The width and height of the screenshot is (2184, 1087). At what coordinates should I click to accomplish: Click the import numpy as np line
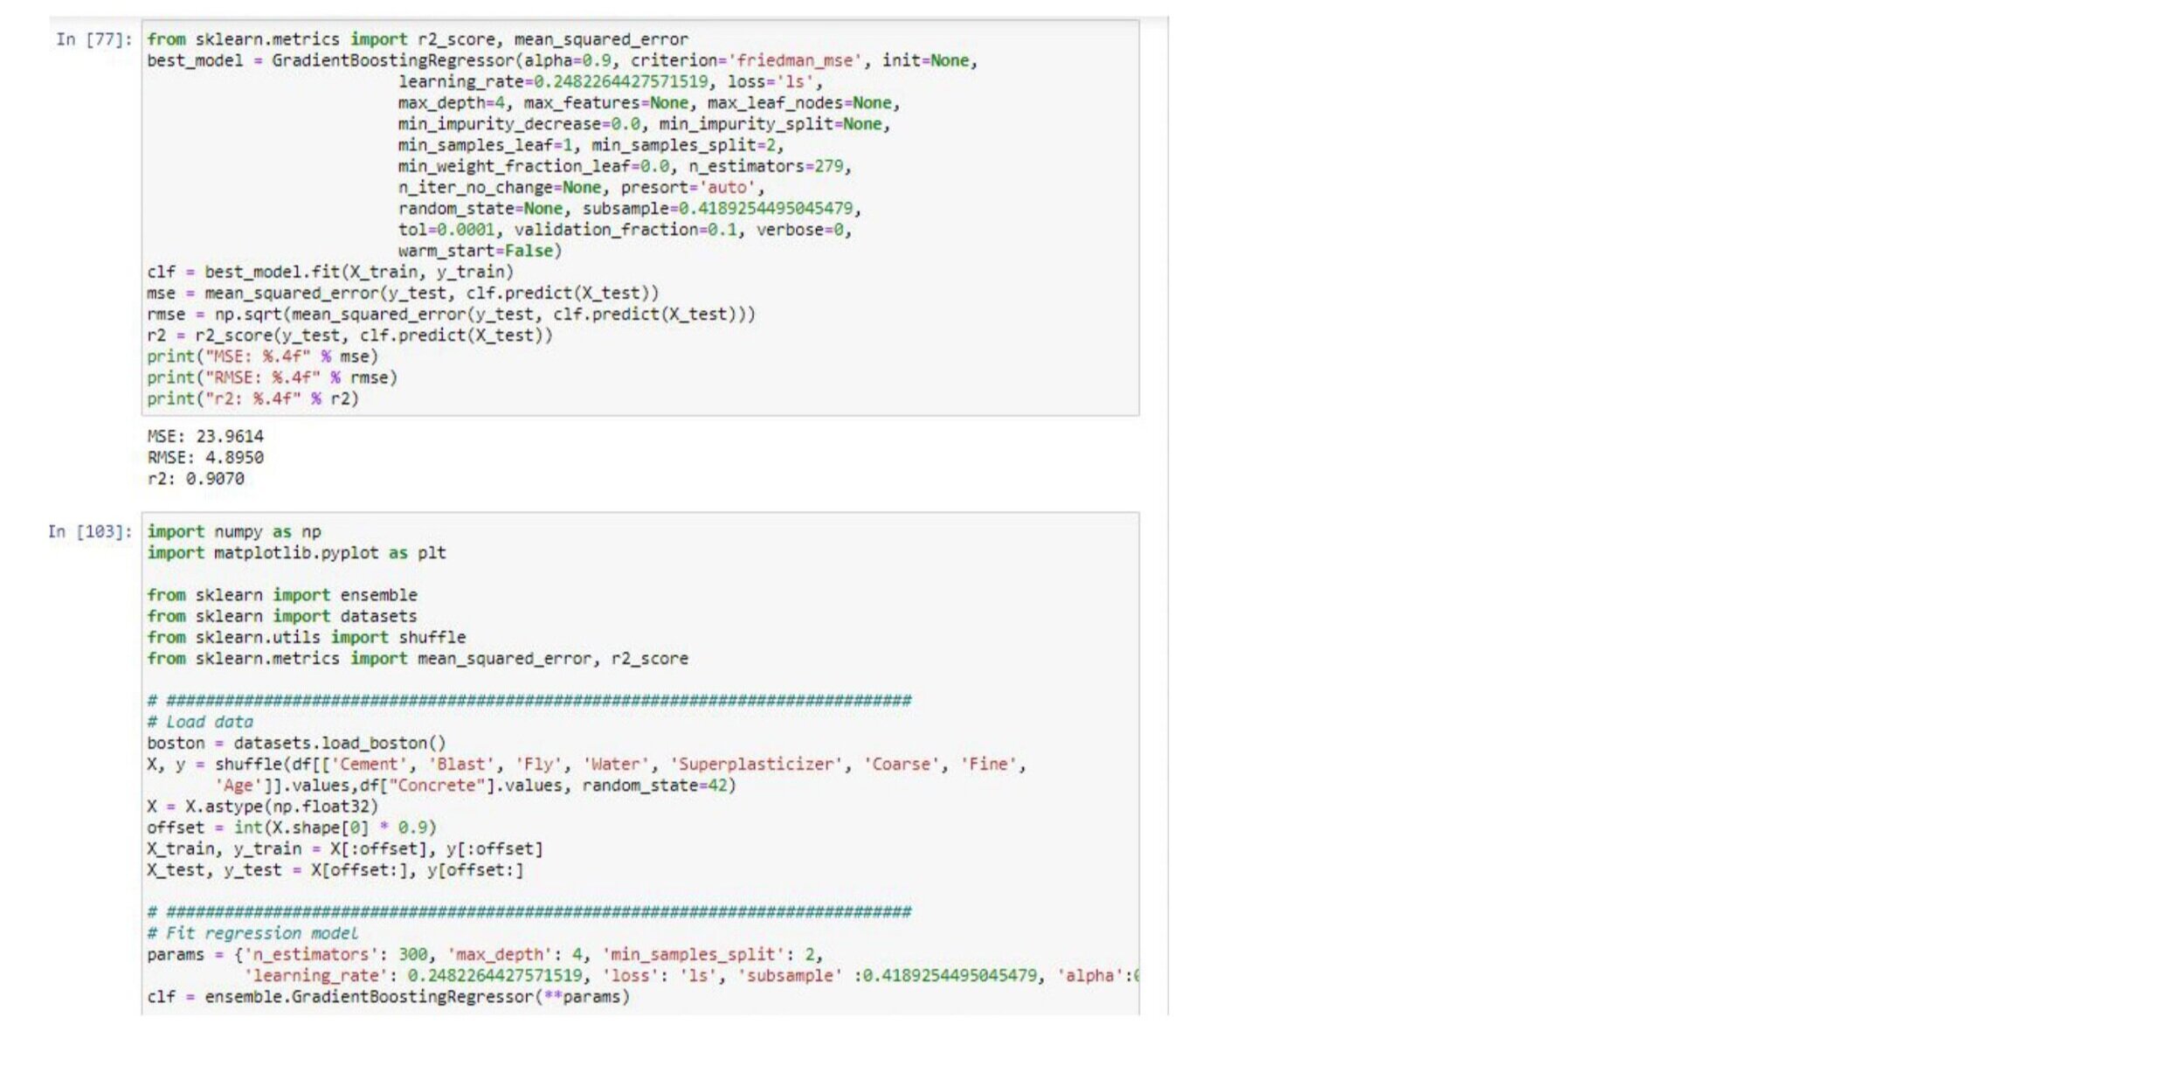pos(234,531)
